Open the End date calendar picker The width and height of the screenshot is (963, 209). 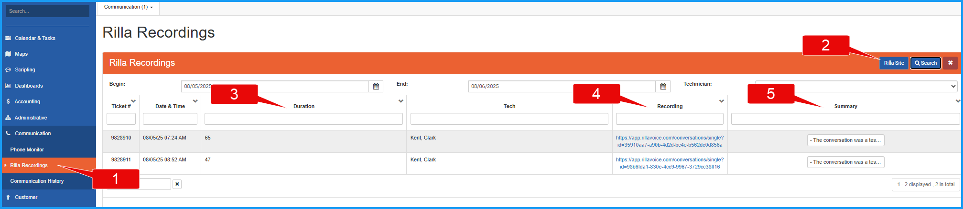pyautogui.click(x=663, y=87)
